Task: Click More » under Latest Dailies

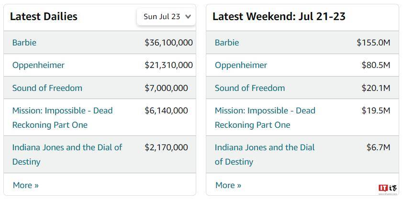Action: tap(26, 185)
